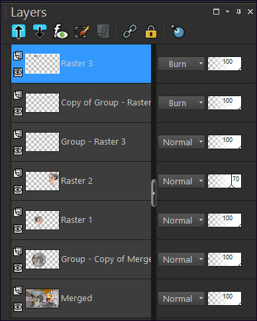257x321 pixels.
Task: Select the Raster 1 layer name
Action: tap(76, 220)
